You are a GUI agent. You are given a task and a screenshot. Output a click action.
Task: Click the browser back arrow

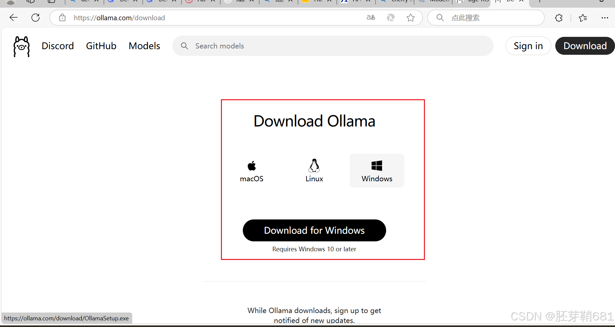(14, 18)
